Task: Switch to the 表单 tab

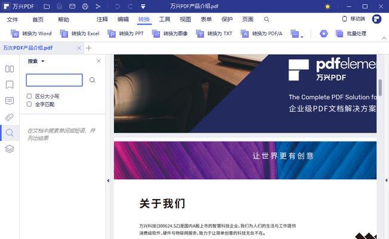Action: 206,19
